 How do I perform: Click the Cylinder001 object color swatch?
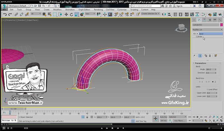(221, 25)
